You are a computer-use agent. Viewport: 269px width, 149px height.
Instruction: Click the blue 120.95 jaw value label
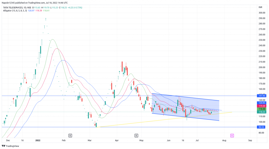[x=262, y=103]
